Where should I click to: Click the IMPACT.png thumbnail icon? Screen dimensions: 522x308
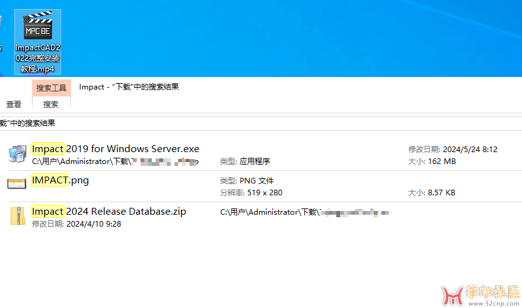[17, 184]
